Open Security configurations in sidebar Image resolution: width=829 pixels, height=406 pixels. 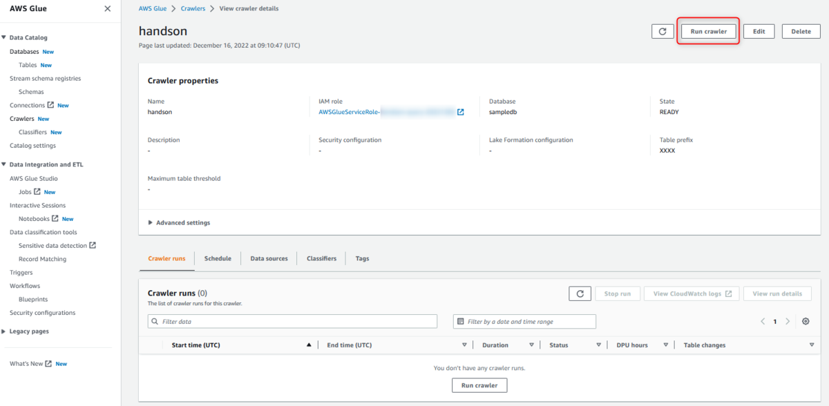42,313
